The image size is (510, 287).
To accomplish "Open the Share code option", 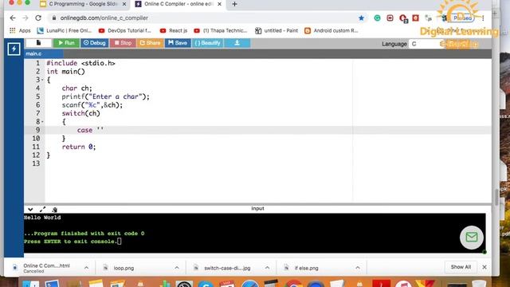I will click(150, 43).
